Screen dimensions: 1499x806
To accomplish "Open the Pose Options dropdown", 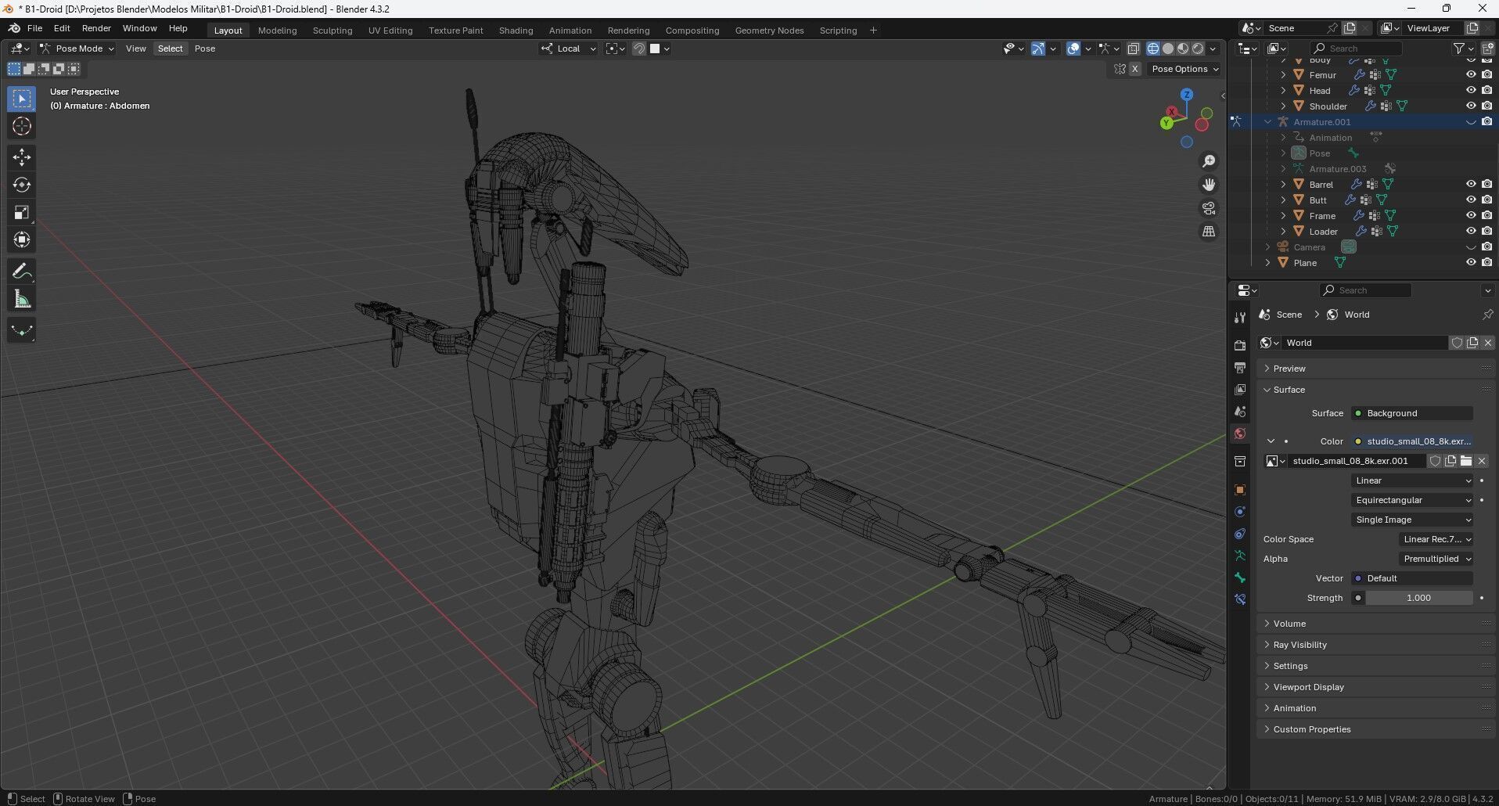I will [x=1185, y=69].
